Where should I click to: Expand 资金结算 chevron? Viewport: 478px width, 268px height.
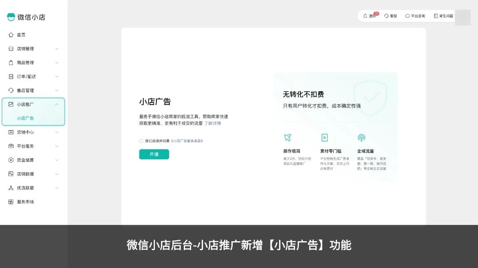point(57,160)
